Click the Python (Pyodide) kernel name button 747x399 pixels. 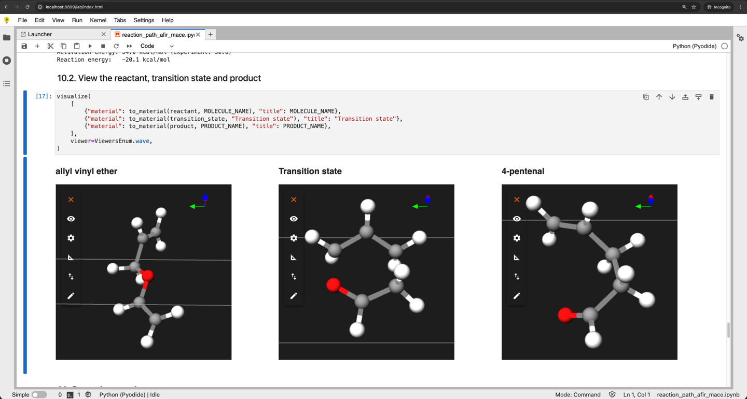[x=694, y=46]
